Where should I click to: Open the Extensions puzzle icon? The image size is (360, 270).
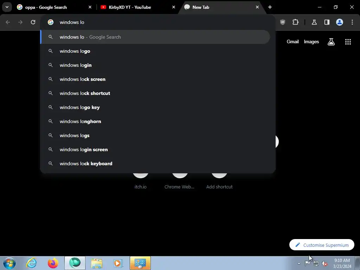[x=295, y=22]
